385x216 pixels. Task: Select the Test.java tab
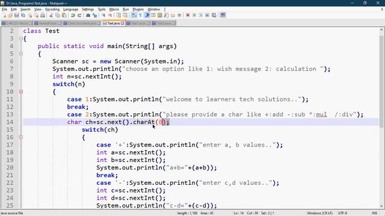point(113,23)
